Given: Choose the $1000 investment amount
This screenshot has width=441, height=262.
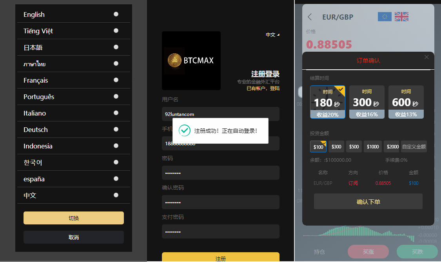Looking at the screenshot, I should [x=373, y=147].
